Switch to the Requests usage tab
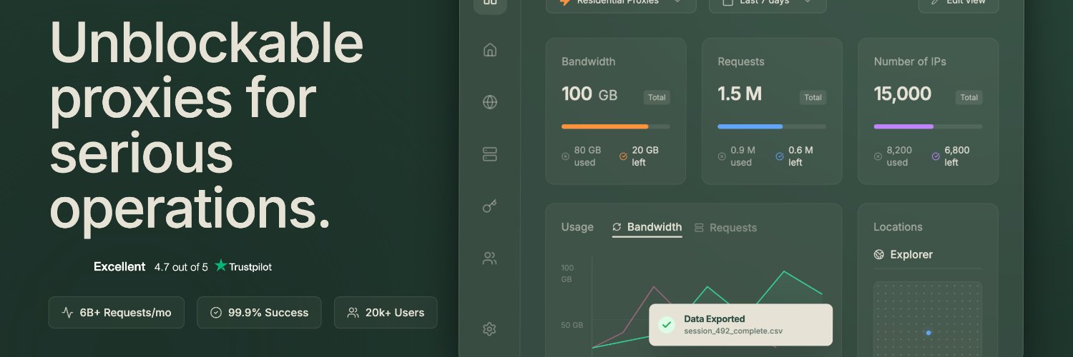Screen dimensions: 1073x357 pyautogui.click(x=726, y=228)
